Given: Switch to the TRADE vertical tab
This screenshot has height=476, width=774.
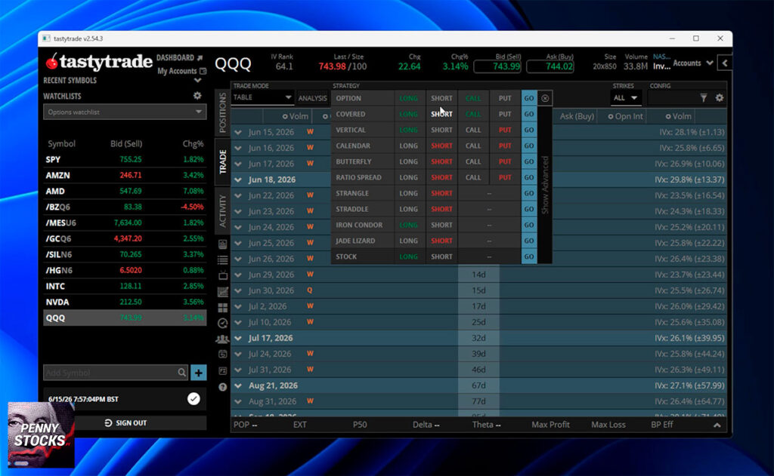Looking at the screenshot, I should tap(222, 161).
